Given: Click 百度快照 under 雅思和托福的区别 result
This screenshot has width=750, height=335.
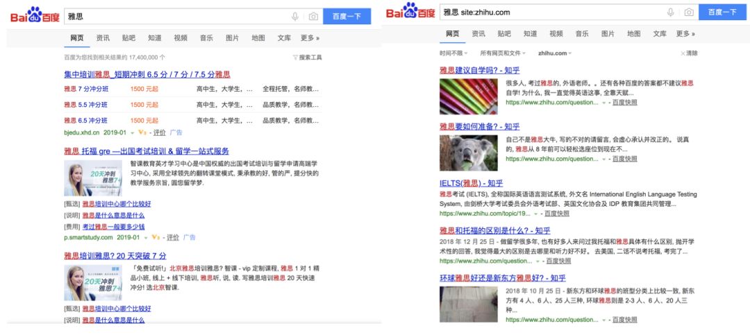Looking at the screenshot, I should 558,261.
